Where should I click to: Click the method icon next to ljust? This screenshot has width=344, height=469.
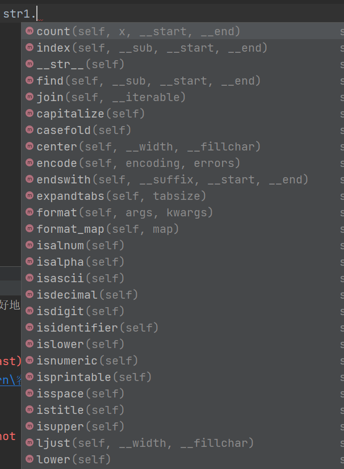coord(29,443)
